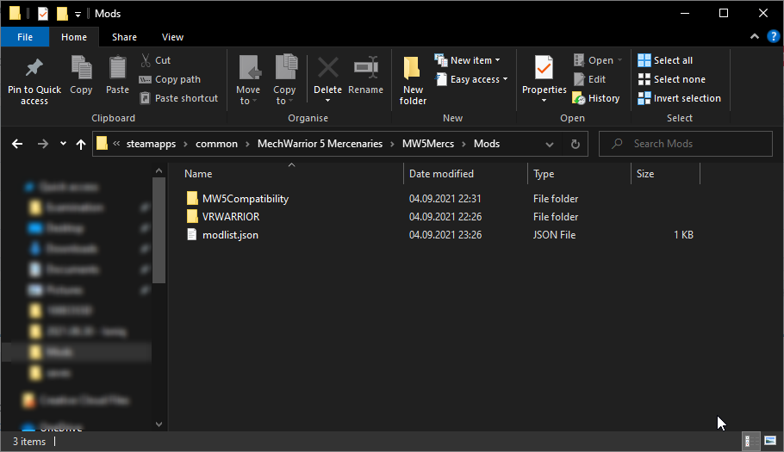Viewport: 784px width, 452px height.
Task: Minimize the Mods window
Action: click(685, 13)
